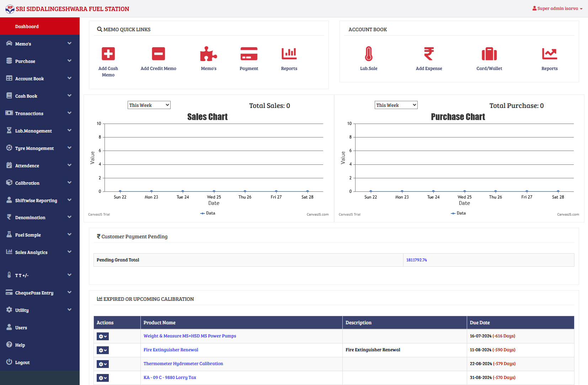Open the Super admin isarva user menu
588x385 pixels.
click(557, 9)
